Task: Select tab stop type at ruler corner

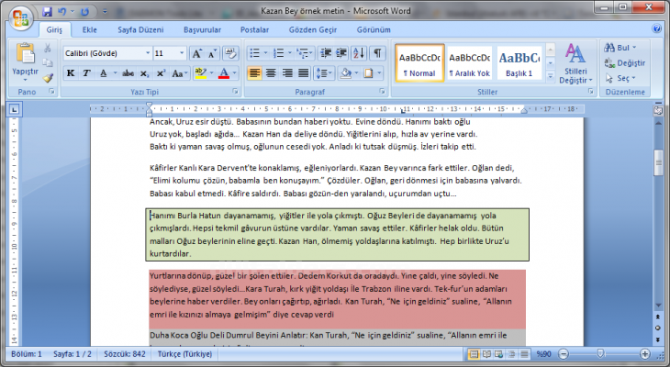Action: [x=14, y=110]
